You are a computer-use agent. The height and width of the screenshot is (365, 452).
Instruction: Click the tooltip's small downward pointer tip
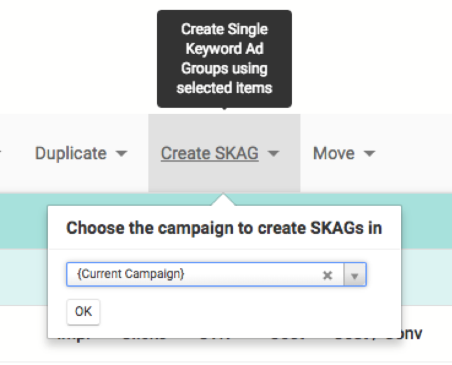click(x=224, y=109)
